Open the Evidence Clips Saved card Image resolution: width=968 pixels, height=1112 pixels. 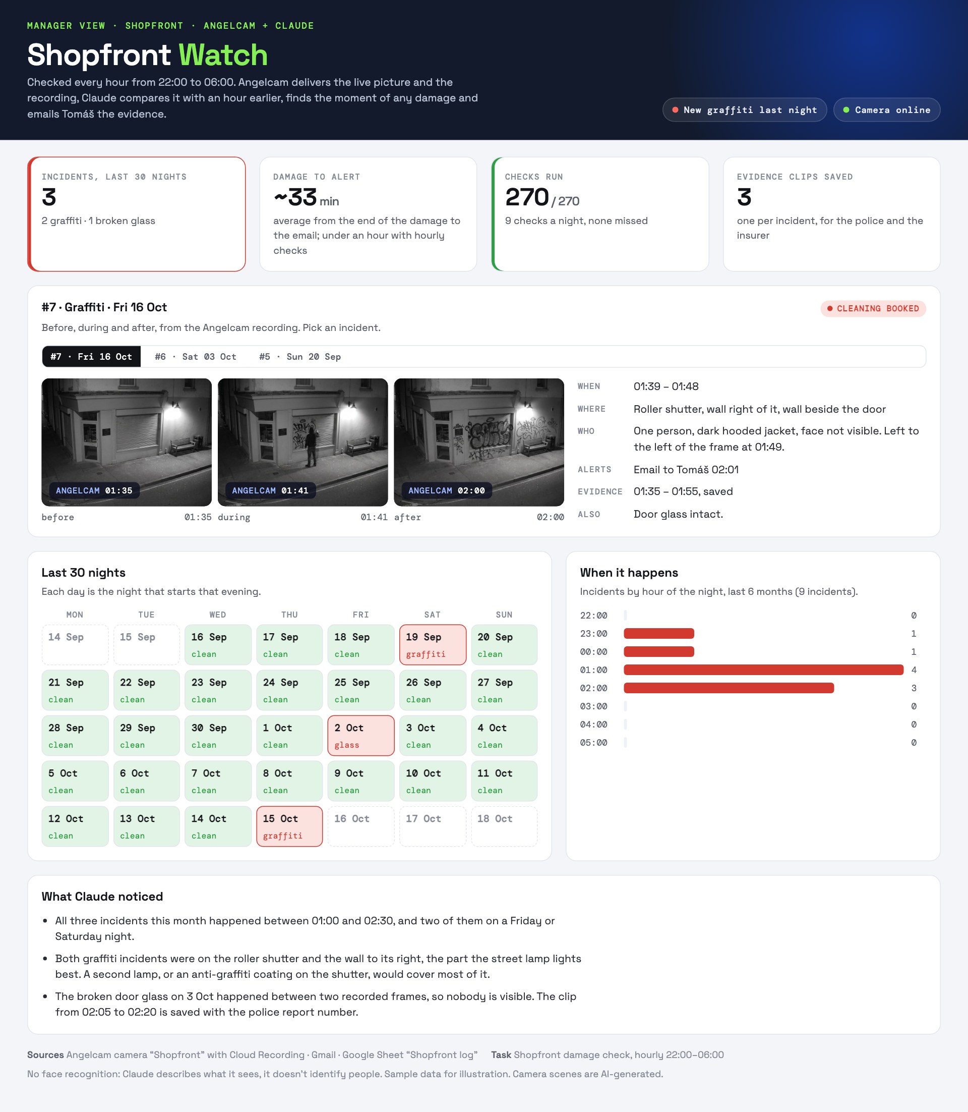(x=832, y=214)
